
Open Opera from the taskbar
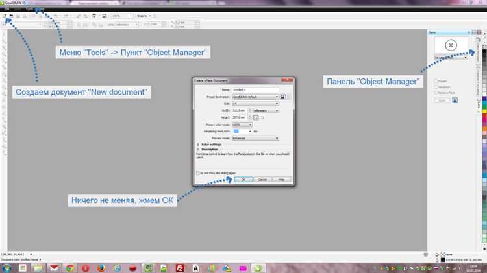click(86, 268)
